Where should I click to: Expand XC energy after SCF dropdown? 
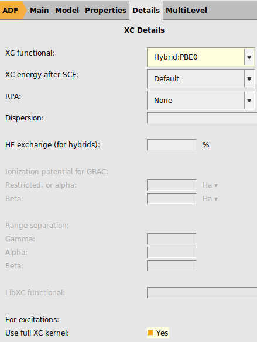pos(201,79)
